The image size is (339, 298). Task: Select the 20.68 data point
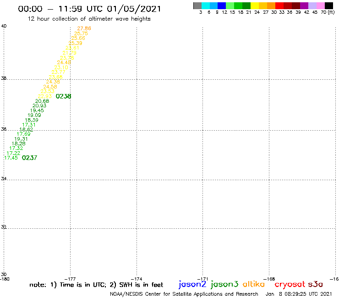click(x=42, y=101)
